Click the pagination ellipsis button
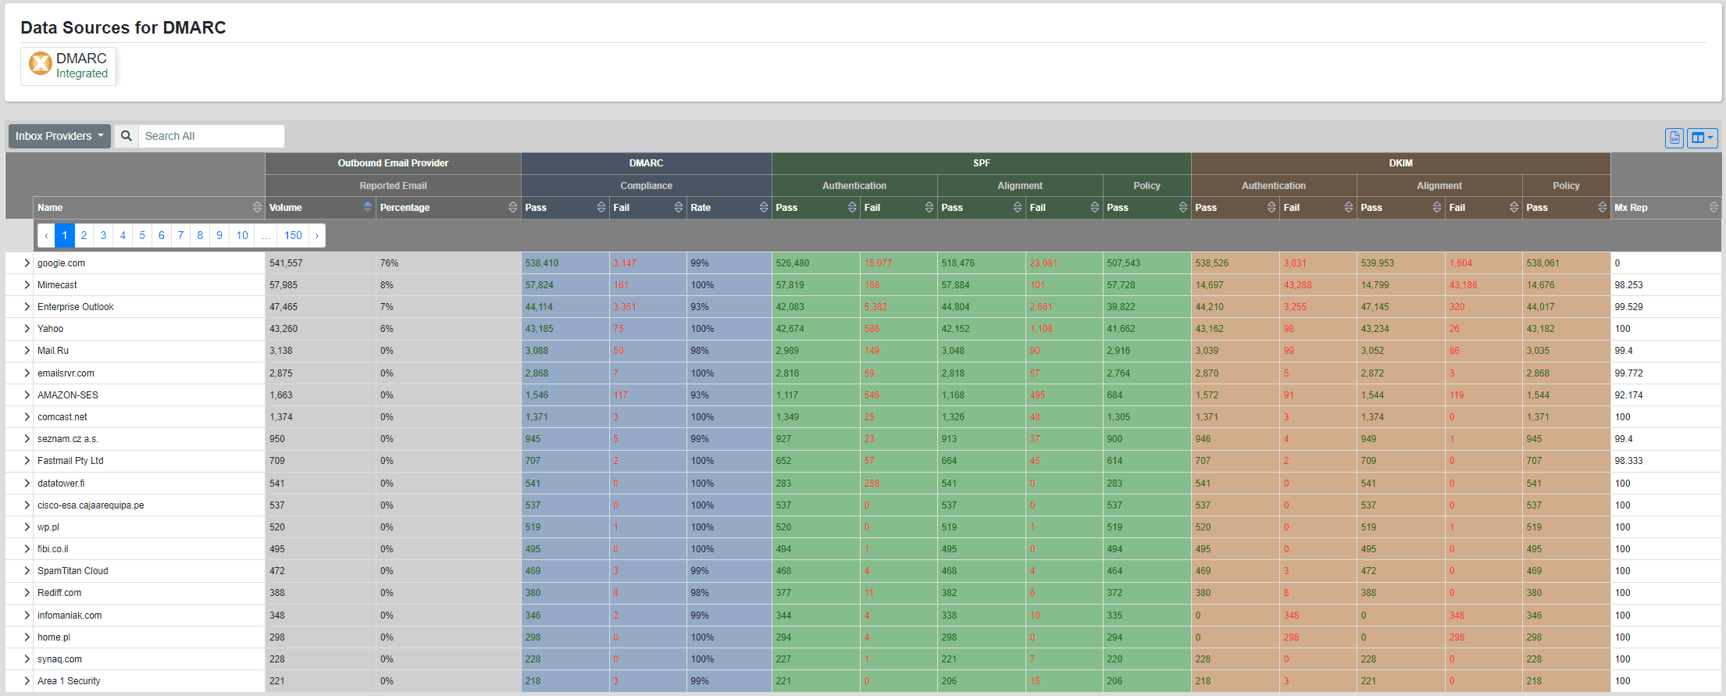 pyautogui.click(x=266, y=235)
